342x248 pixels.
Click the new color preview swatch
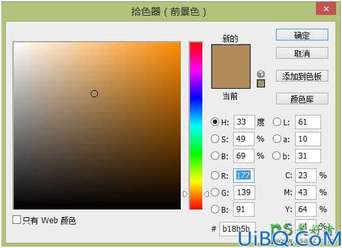tap(231, 55)
